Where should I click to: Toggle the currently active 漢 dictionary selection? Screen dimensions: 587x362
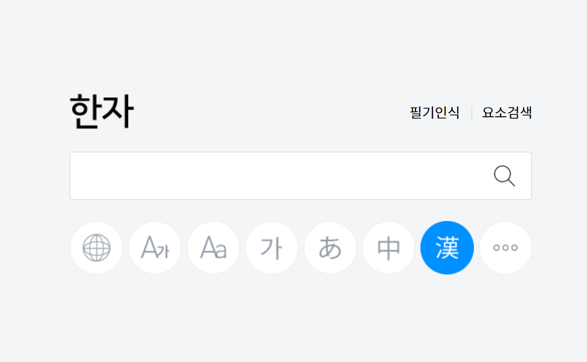coord(447,247)
